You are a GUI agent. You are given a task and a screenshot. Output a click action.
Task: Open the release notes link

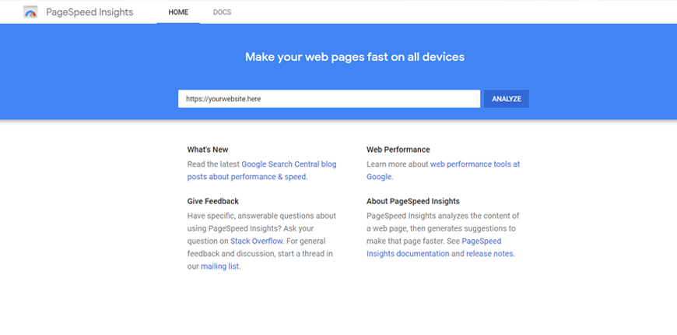coord(489,254)
